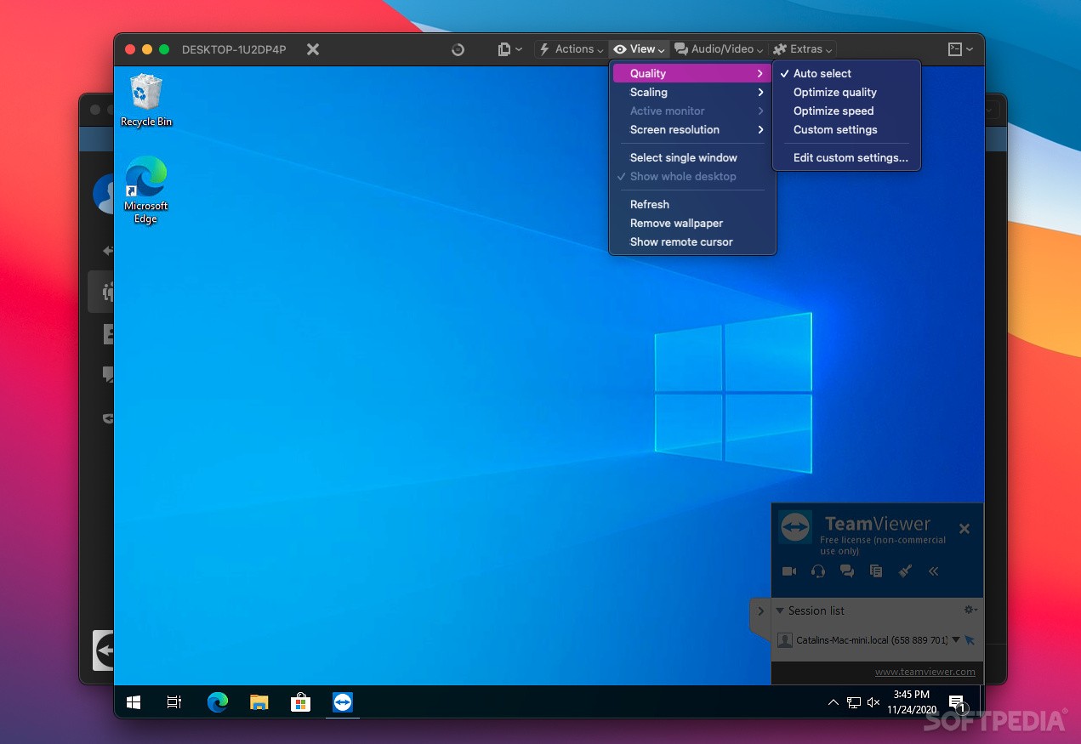
Task: Open the file transfer dropdown in toolbar
Action: tap(509, 49)
